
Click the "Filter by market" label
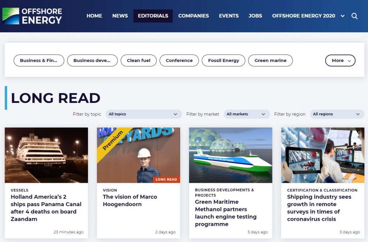coord(203,114)
